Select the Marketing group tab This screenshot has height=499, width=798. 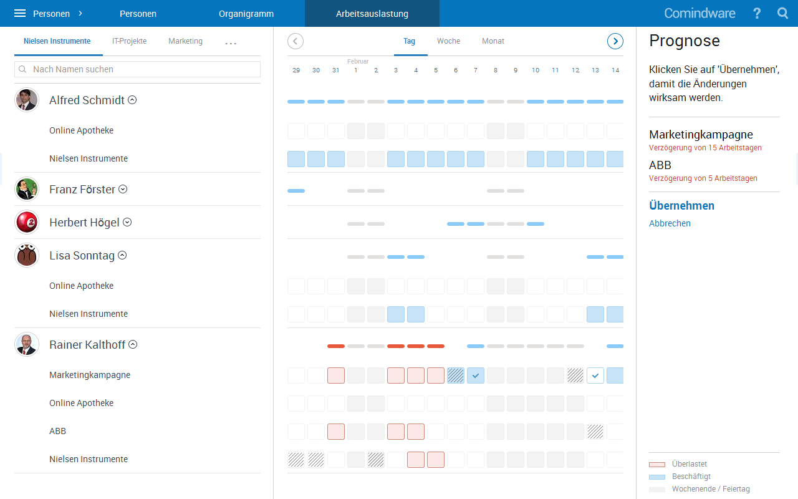pyautogui.click(x=185, y=41)
